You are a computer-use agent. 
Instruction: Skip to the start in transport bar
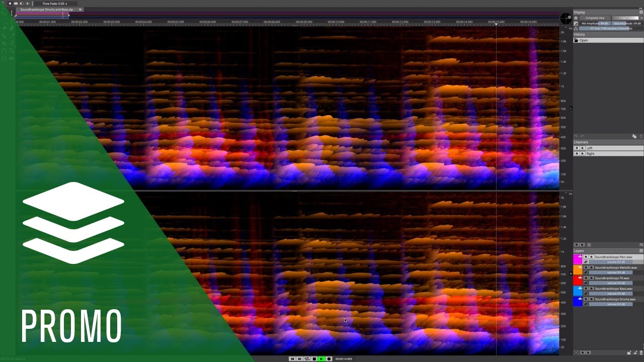(x=292, y=358)
